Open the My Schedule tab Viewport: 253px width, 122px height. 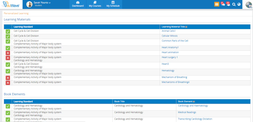point(113,4)
